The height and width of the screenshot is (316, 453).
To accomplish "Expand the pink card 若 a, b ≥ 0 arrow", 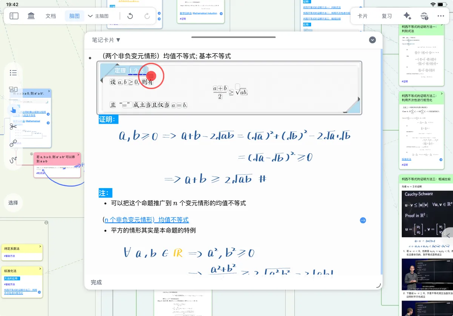I will tap(79, 154).
